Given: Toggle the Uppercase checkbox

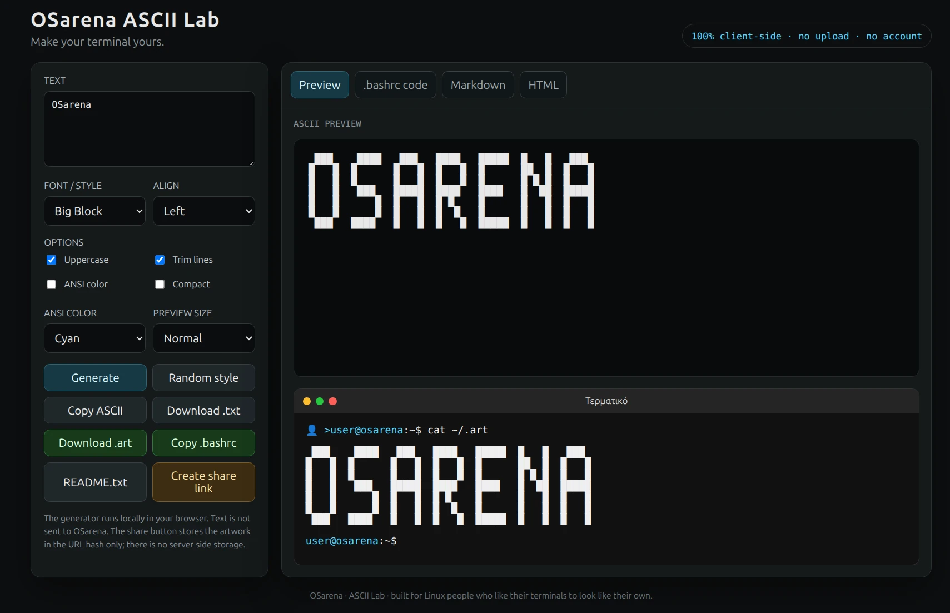Looking at the screenshot, I should (52, 260).
